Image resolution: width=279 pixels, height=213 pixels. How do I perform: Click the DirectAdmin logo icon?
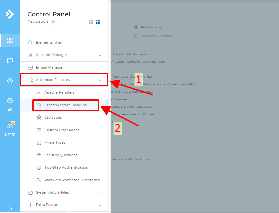click(10, 14)
